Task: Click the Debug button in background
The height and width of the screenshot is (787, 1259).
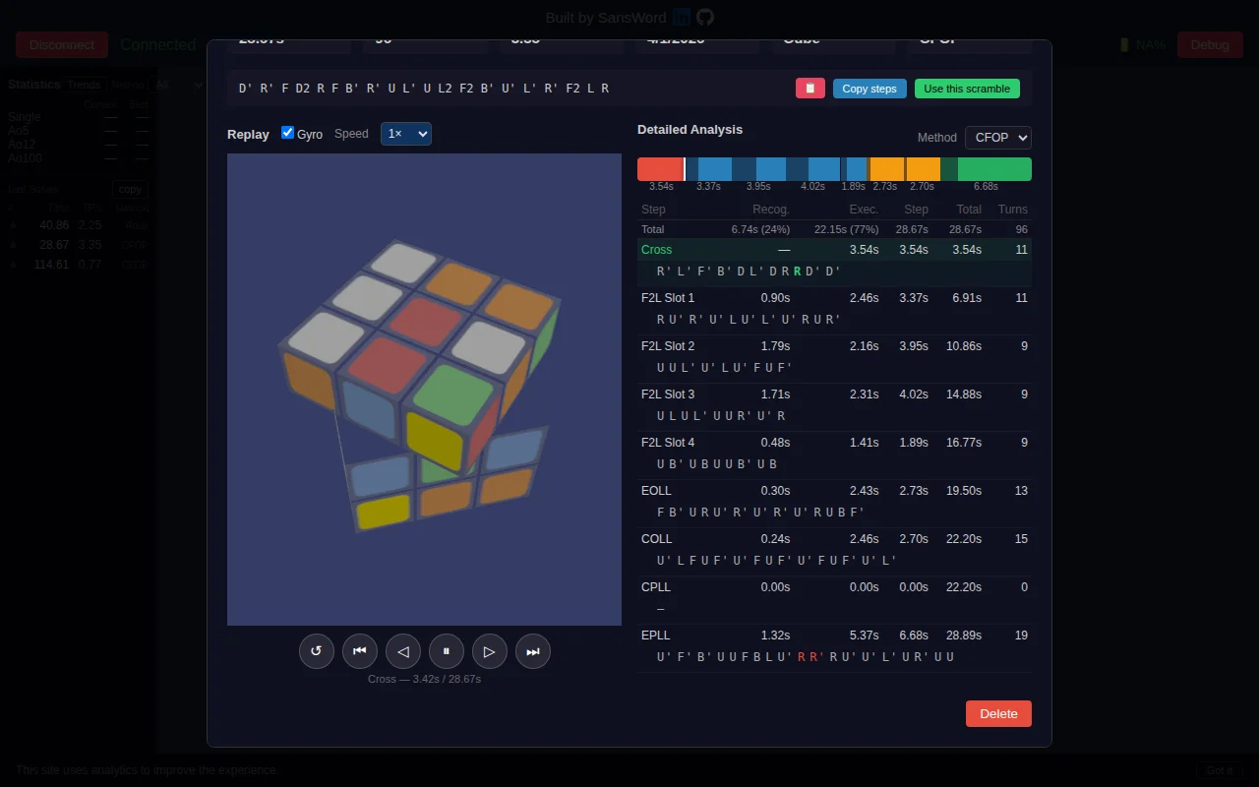Action: tap(1210, 44)
